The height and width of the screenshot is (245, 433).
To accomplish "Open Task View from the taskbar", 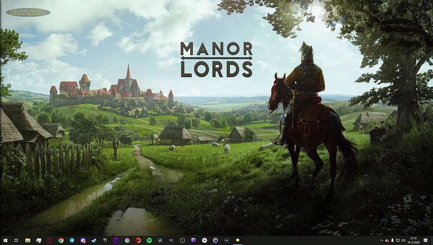I will (16, 240).
